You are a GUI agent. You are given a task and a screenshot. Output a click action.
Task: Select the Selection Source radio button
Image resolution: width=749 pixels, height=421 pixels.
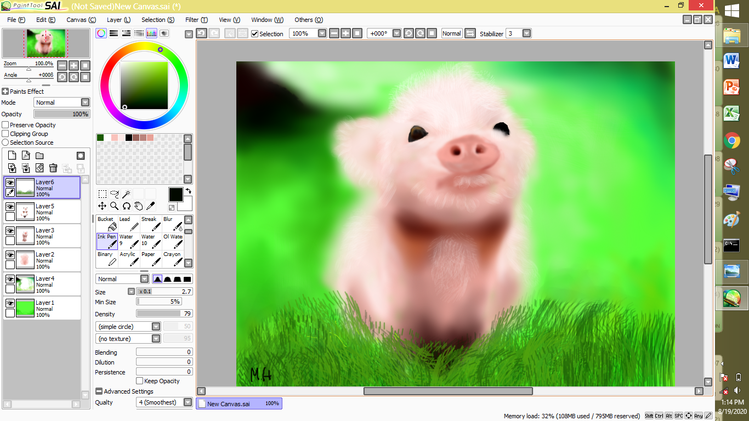(5, 143)
